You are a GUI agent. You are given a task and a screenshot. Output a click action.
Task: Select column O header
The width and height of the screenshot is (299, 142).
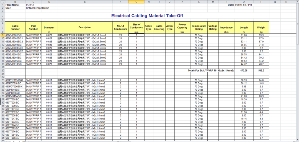pos(244,2)
